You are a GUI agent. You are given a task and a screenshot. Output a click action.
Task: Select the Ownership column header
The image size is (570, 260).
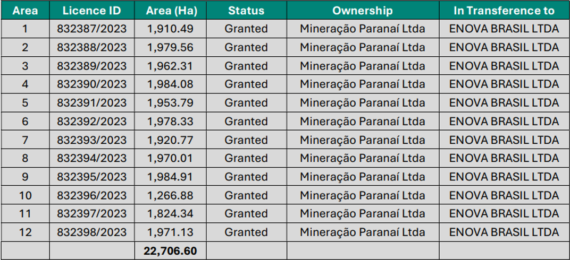tap(363, 11)
